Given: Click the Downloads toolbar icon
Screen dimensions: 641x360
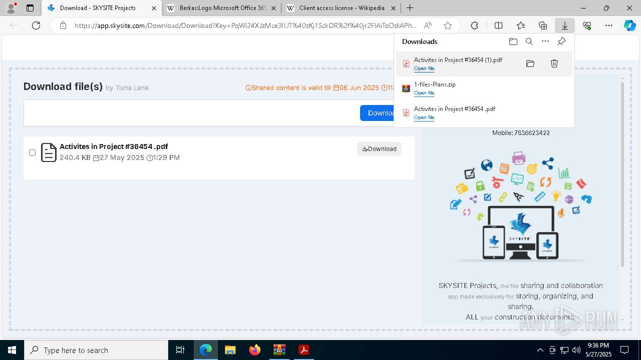Looking at the screenshot, I should tap(565, 25).
